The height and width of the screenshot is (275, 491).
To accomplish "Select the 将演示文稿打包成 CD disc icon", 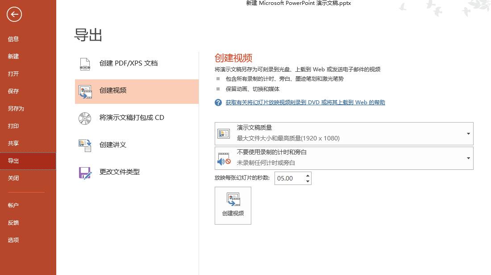I will pos(84,118).
